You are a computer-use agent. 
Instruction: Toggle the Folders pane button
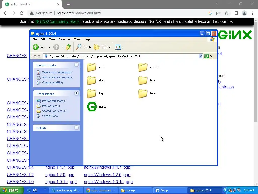102,47
